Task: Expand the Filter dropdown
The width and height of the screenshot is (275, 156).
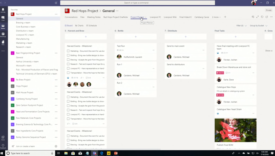Action: tap(241, 26)
